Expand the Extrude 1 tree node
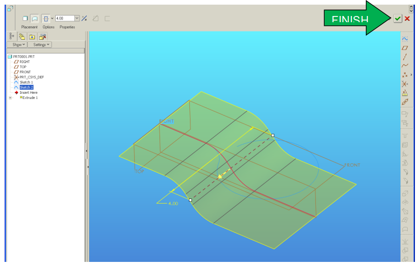This screenshot has height=265, width=417. (x=10, y=97)
